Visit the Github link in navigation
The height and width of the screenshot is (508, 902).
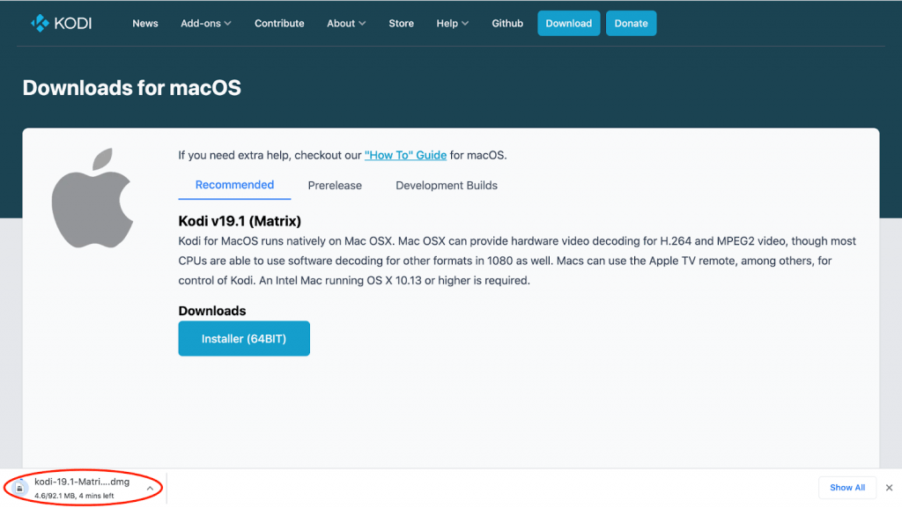tap(506, 24)
